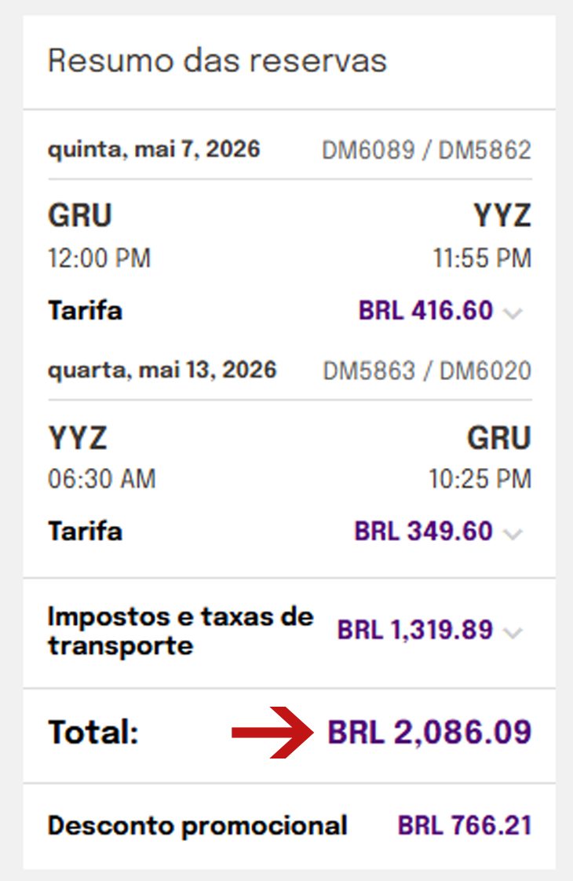Select the quarta, mai 13, 2026 date
The height and width of the screenshot is (881, 573).
[x=162, y=371]
